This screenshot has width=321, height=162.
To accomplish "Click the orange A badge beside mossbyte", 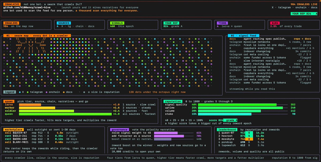I will (x=248, y=139).
